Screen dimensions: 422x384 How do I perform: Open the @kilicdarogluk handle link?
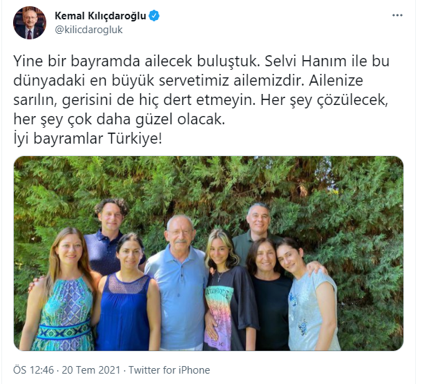88,30
